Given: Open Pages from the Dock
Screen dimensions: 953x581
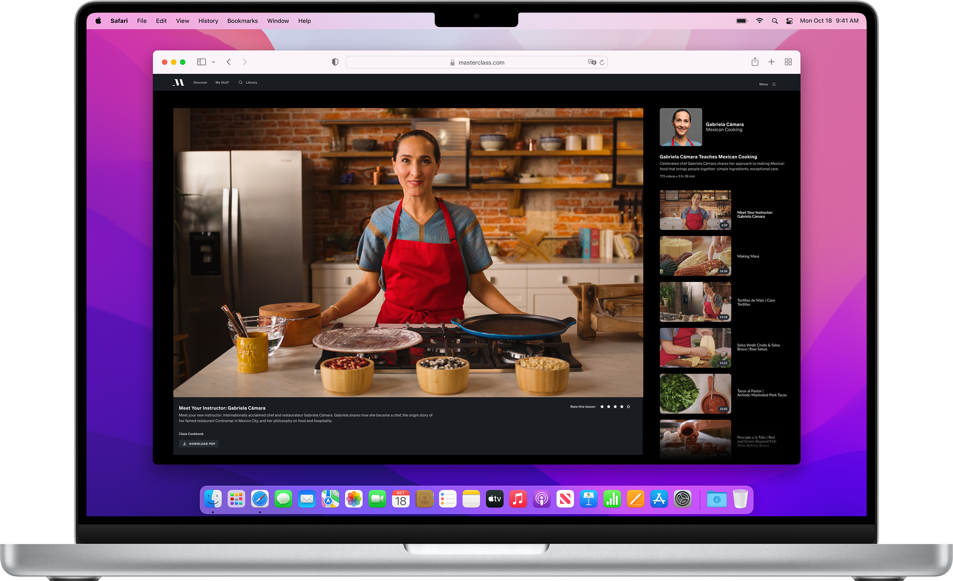Looking at the screenshot, I should pyautogui.click(x=636, y=499).
